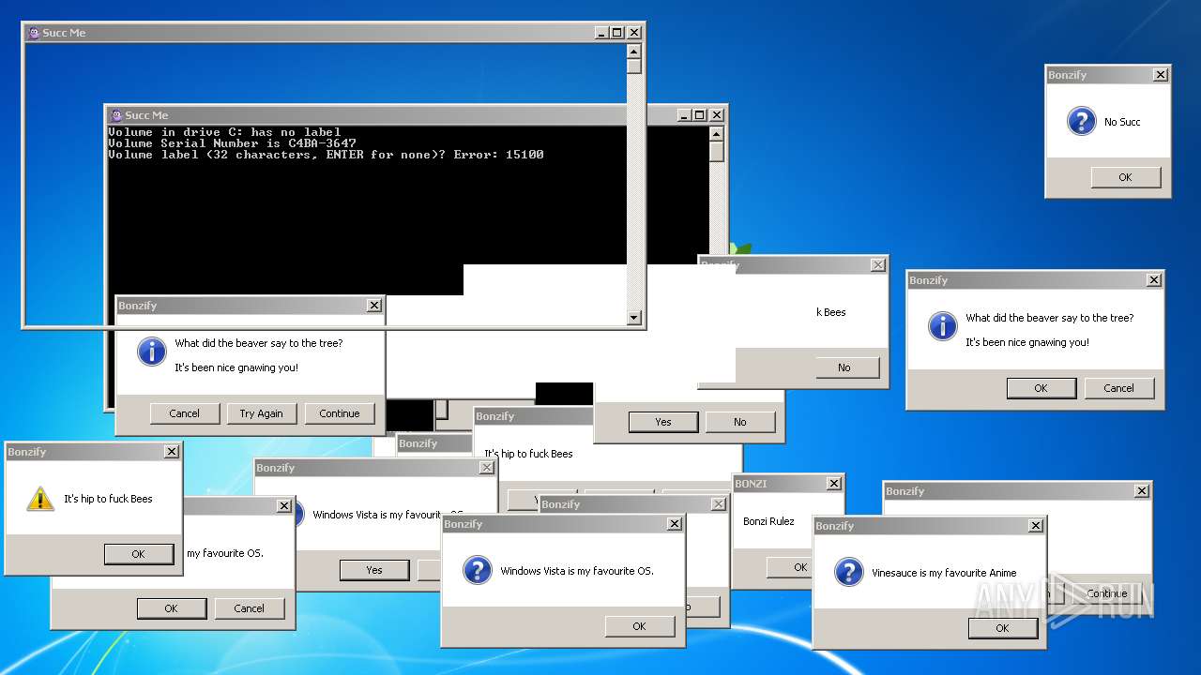
Task: Close the Bonzify dialog with the Continue button under the watermark
Action: 1142,491
